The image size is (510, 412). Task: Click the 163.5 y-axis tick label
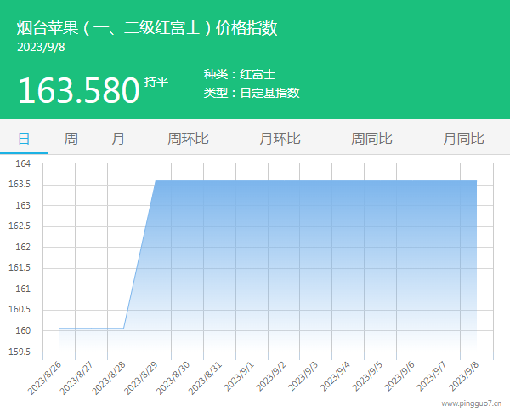coord(20,185)
